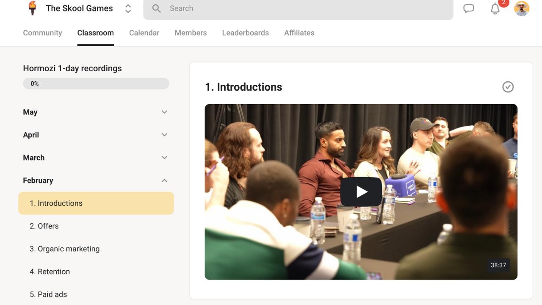Switch to the Community tab
This screenshot has width=542, height=305.
click(x=42, y=33)
